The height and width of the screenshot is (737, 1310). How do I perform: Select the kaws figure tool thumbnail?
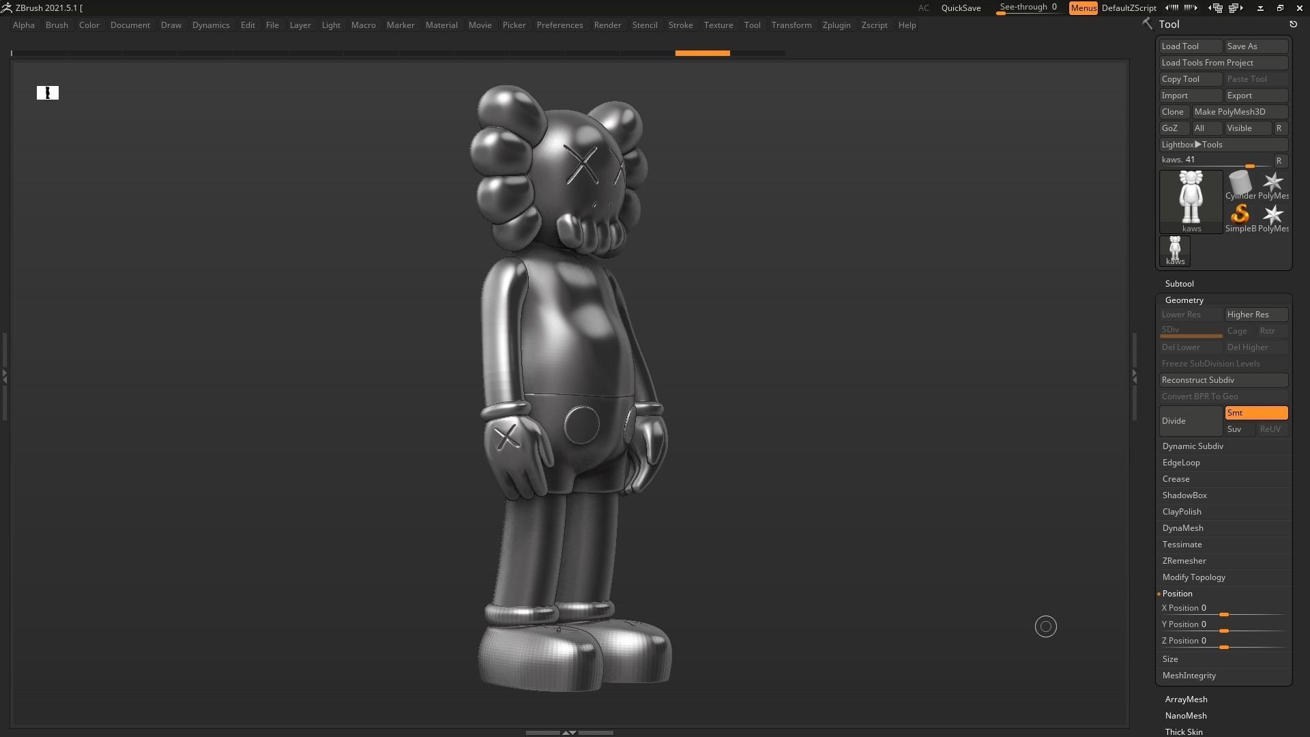[x=1191, y=201]
